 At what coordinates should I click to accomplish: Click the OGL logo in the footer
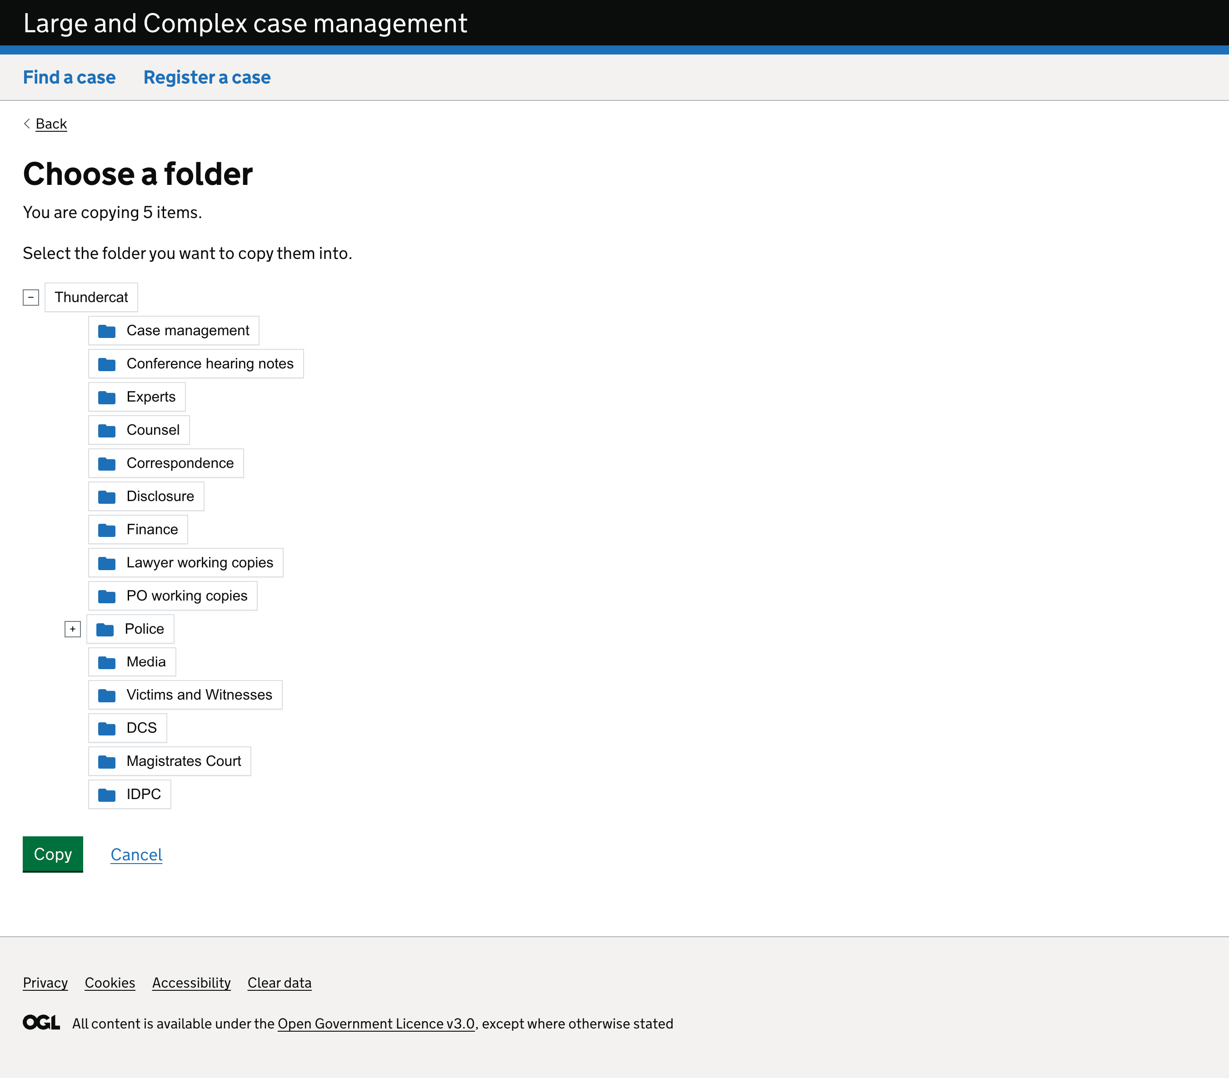pos(41,1022)
